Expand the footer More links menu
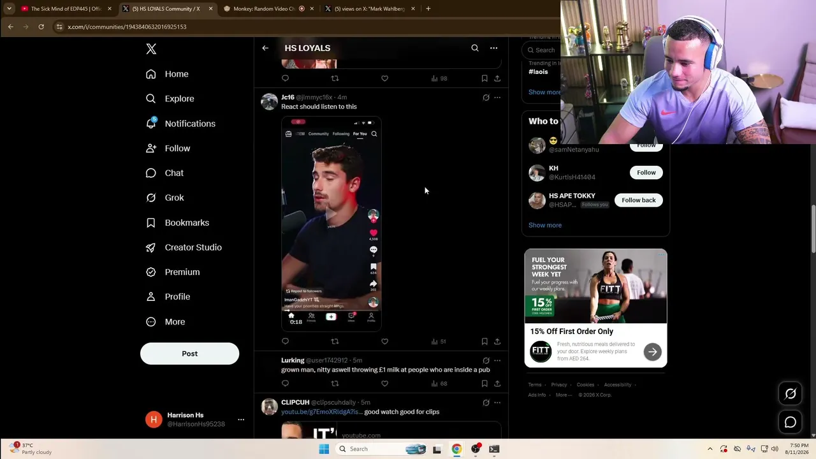This screenshot has width=816, height=459. tap(564, 395)
